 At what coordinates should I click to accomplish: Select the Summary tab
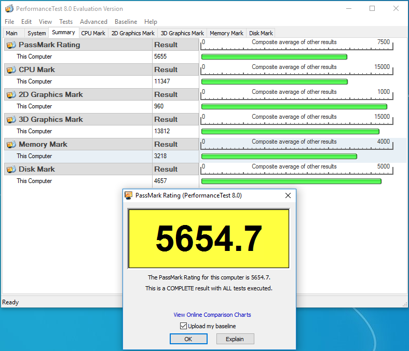64,32
